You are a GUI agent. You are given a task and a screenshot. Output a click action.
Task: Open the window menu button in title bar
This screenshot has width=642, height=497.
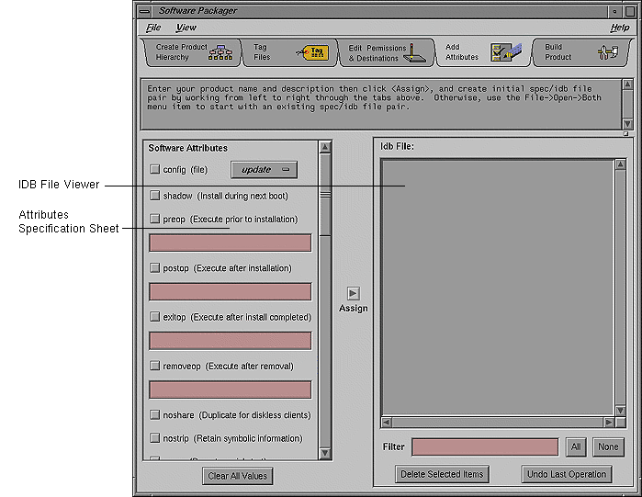click(144, 11)
